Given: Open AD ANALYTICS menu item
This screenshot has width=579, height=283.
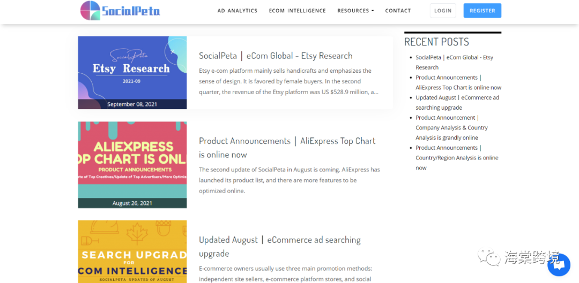Looking at the screenshot, I should (237, 11).
